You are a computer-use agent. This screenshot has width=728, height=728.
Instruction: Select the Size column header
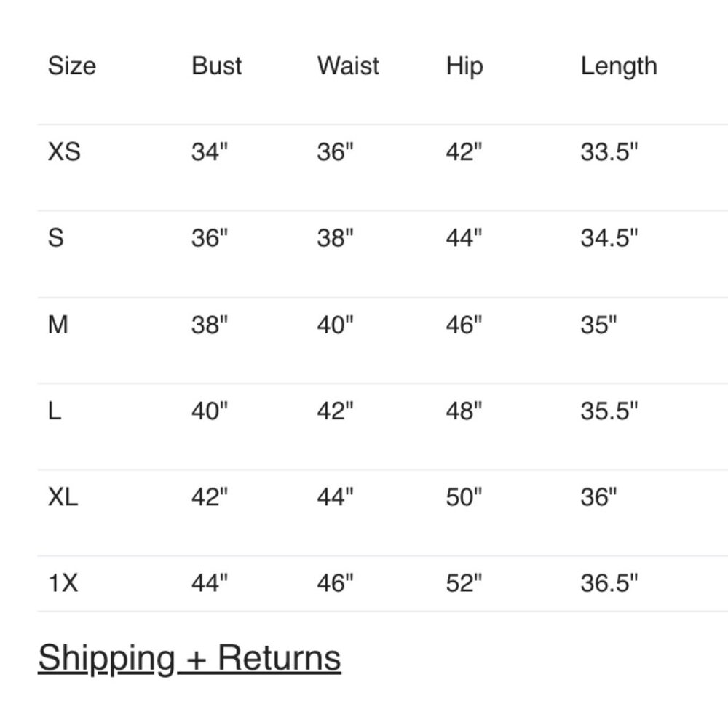click(72, 66)
